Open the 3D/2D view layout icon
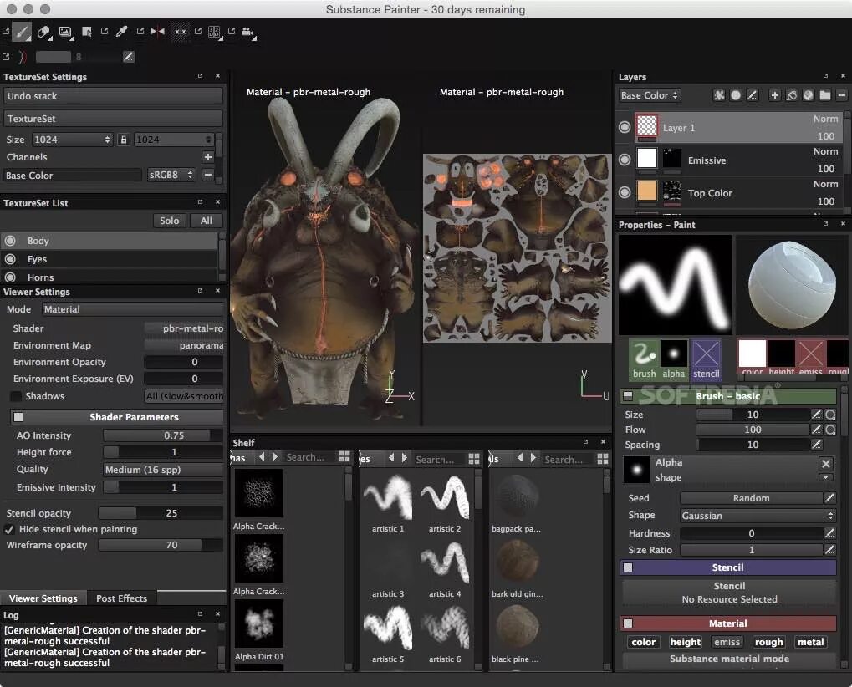The height and width of the screenshot is (687, 852). point(214,32)
